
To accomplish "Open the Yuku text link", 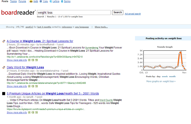I will click(x=45, y=1).
